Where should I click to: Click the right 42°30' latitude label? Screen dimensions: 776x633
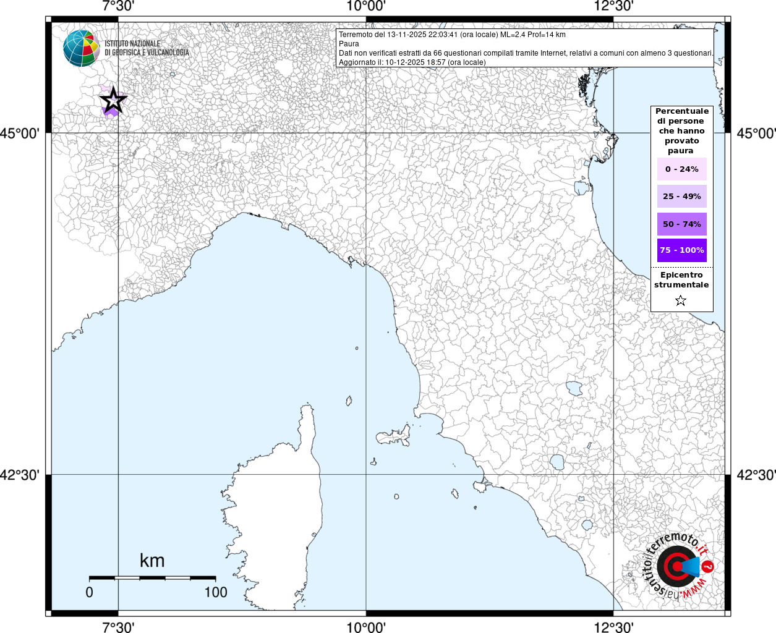756,475
